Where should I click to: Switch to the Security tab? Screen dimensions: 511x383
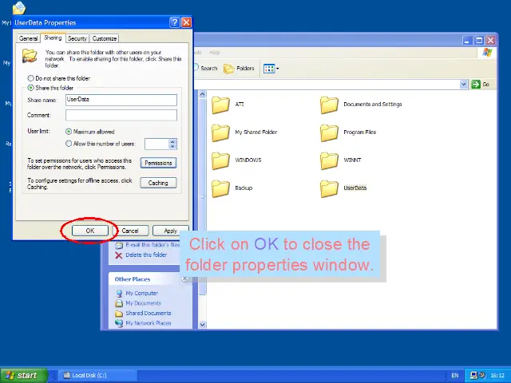[x=77, y=38]
